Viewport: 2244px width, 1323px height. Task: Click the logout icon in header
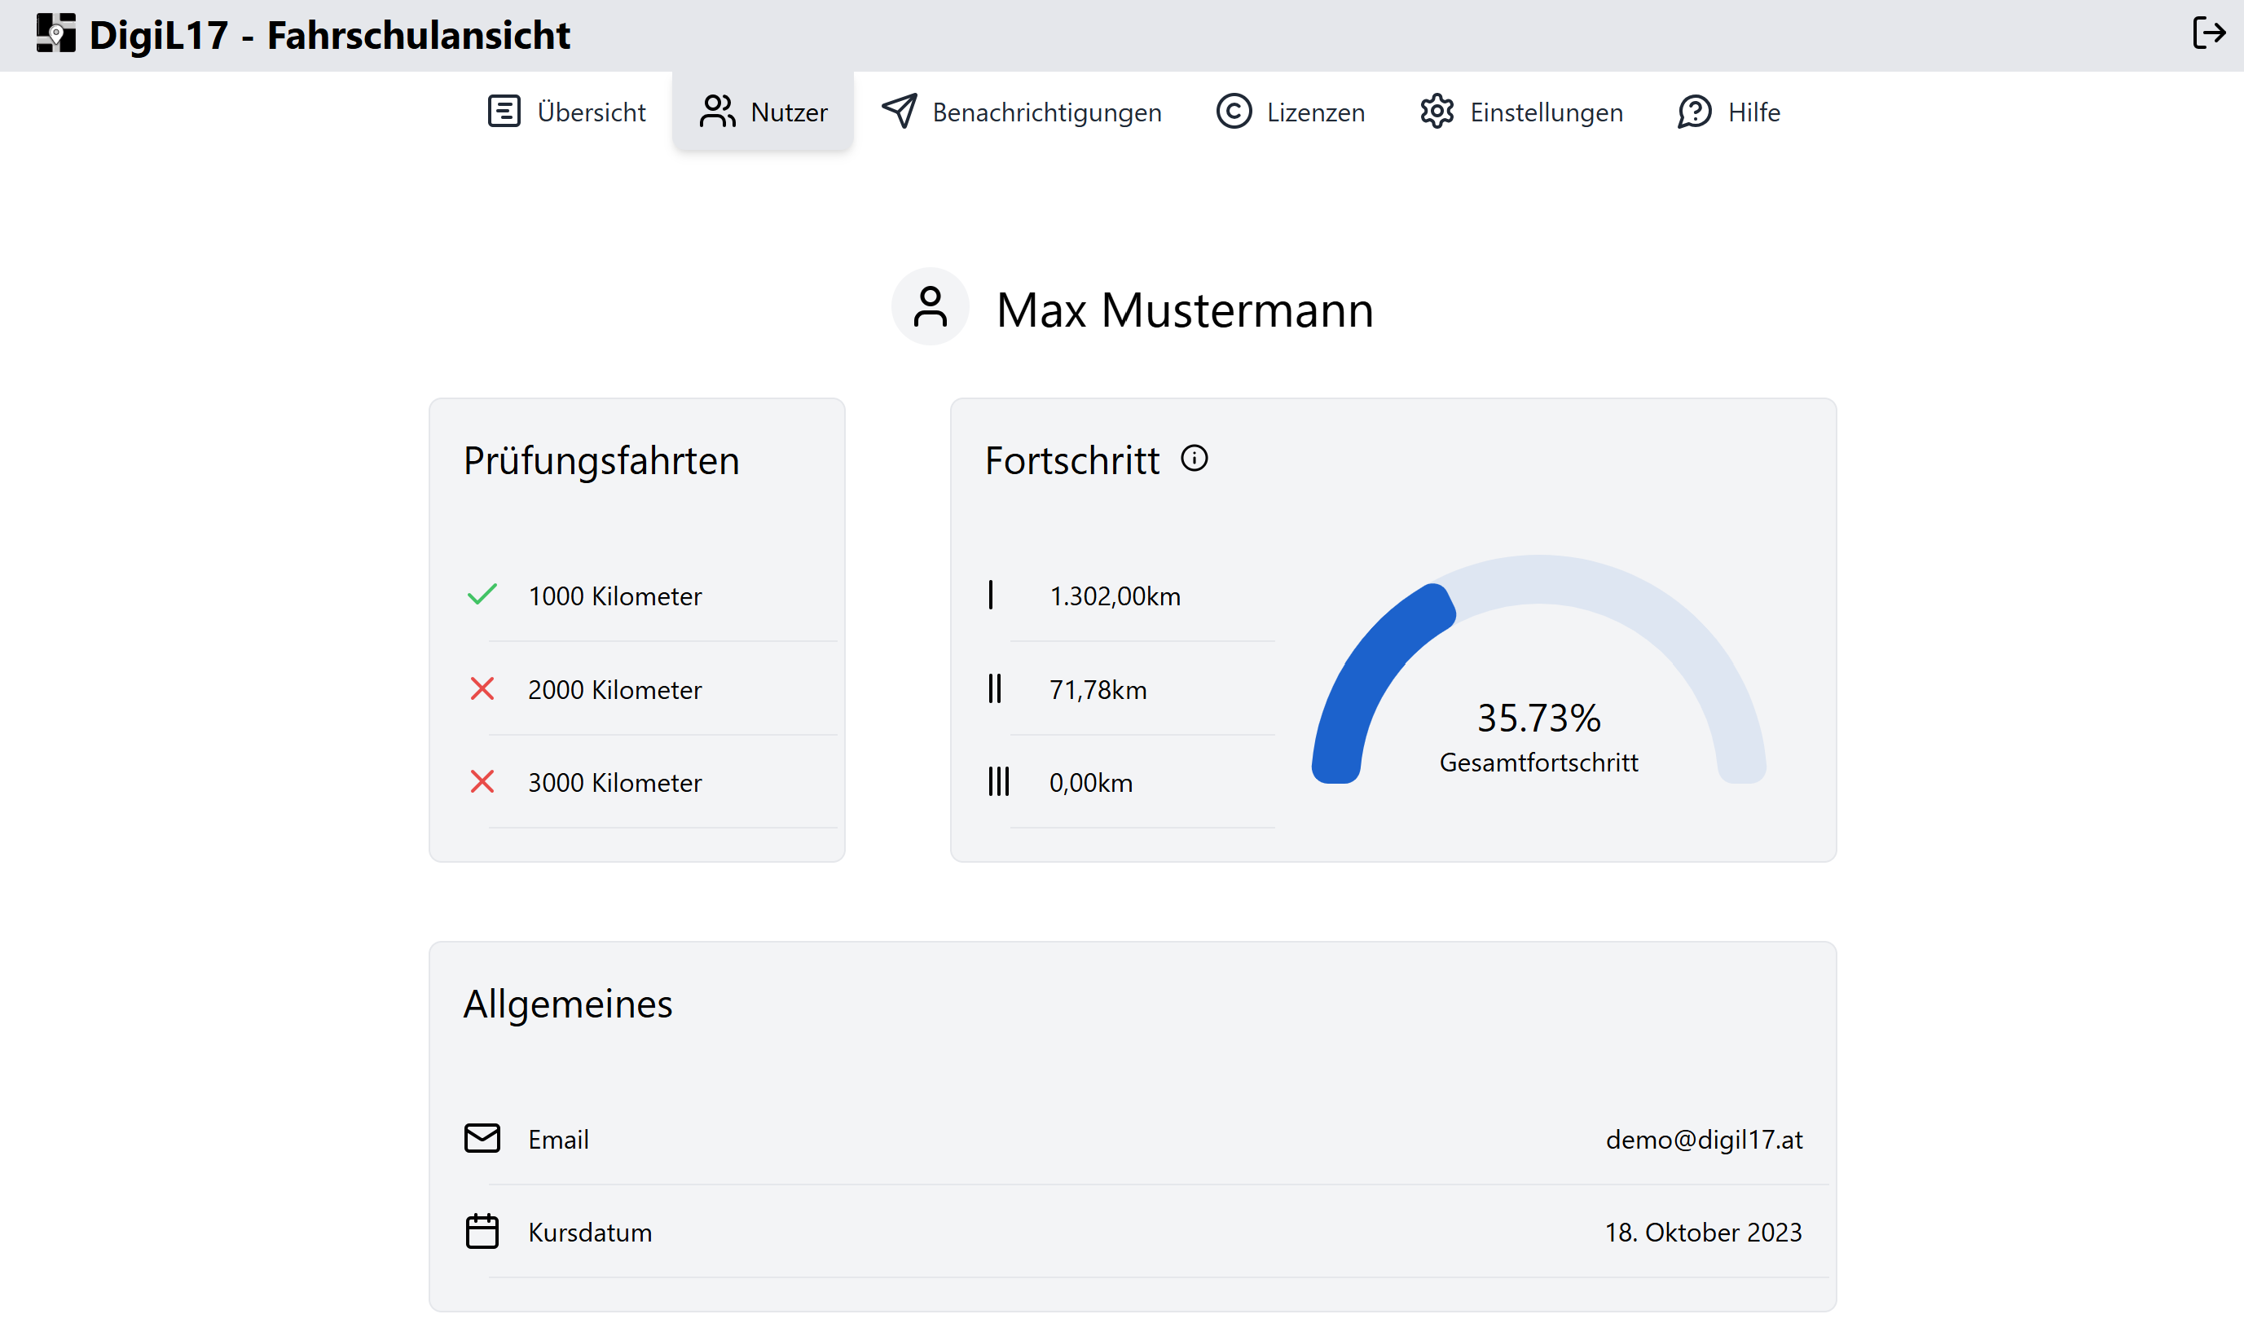2208,34
